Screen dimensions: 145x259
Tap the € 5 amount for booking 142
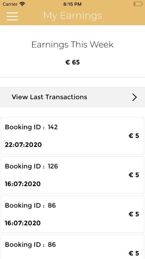click(134, 136)
